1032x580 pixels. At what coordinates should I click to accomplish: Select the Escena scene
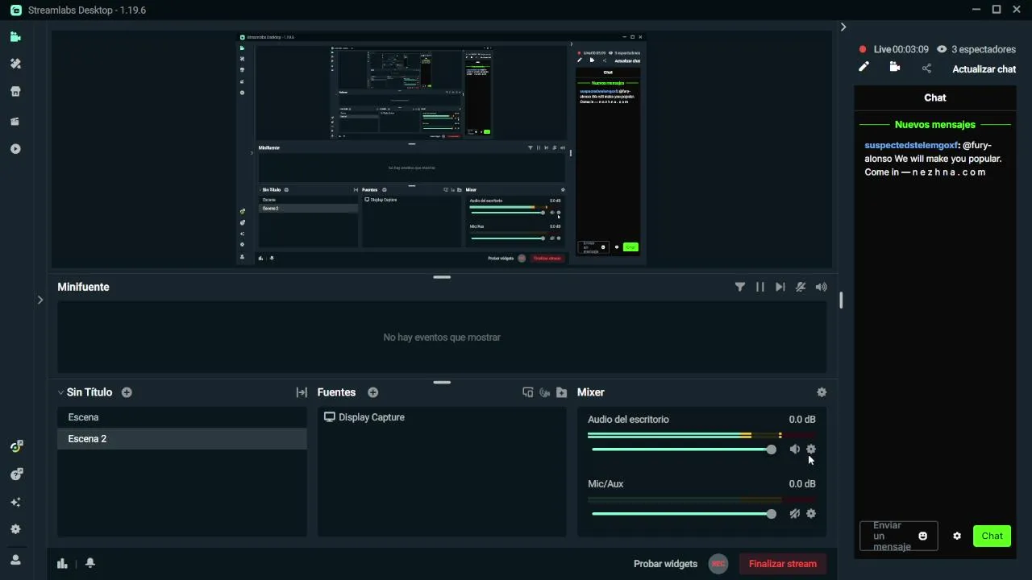click(x=182, y=417)
